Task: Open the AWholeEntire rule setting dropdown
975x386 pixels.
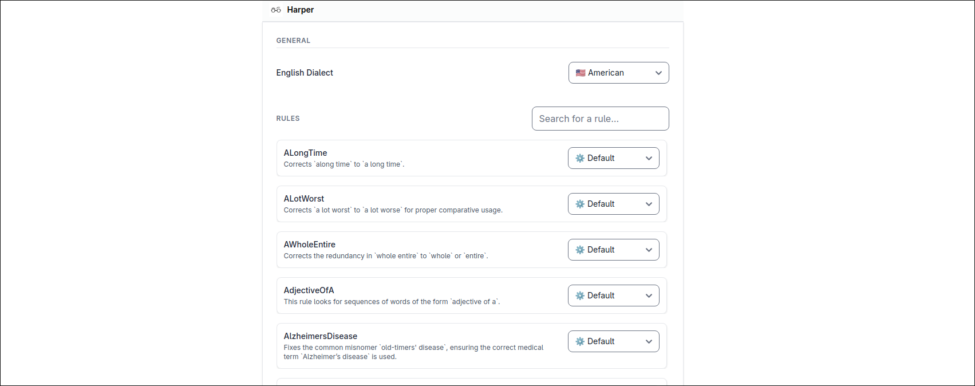Action: (x=613, y=250)
